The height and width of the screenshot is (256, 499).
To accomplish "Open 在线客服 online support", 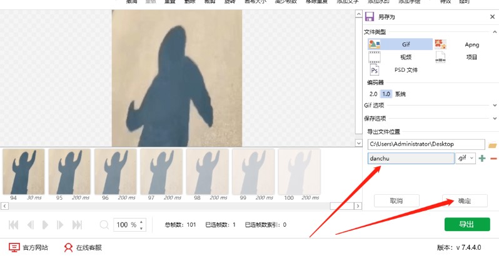I will click(83, 247).
